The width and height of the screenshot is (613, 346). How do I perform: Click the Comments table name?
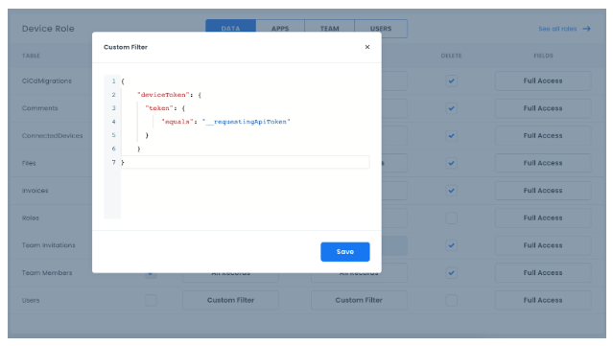pyautogui.click(x=40, y=108)
